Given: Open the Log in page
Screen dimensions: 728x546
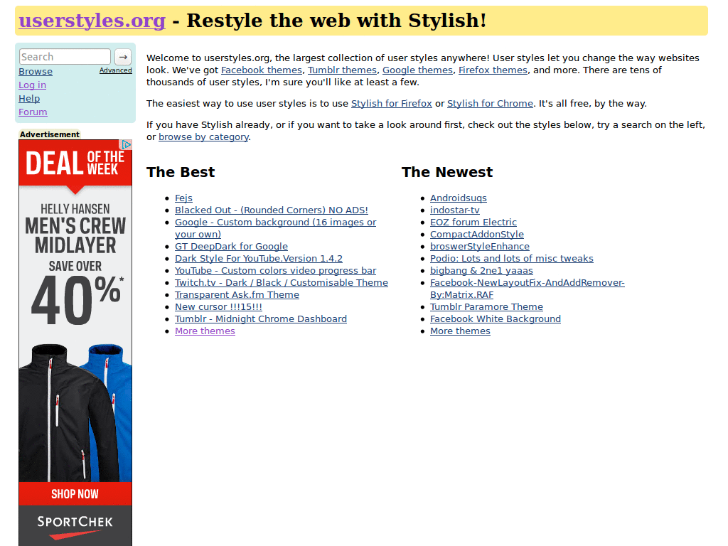Looking at the screenshot, I should 32,85.
